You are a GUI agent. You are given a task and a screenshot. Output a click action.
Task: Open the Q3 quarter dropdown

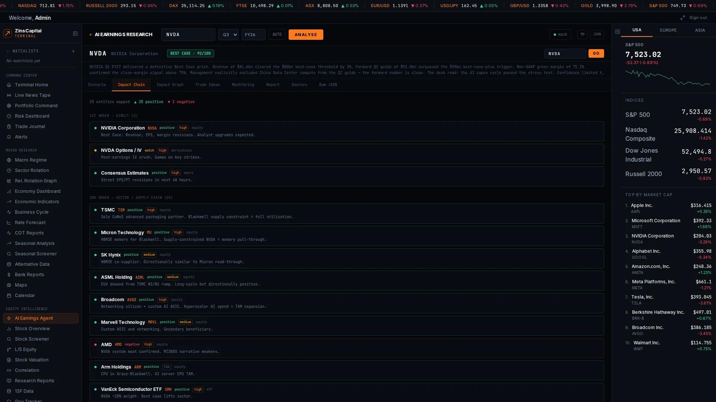[x=228, y=35]
